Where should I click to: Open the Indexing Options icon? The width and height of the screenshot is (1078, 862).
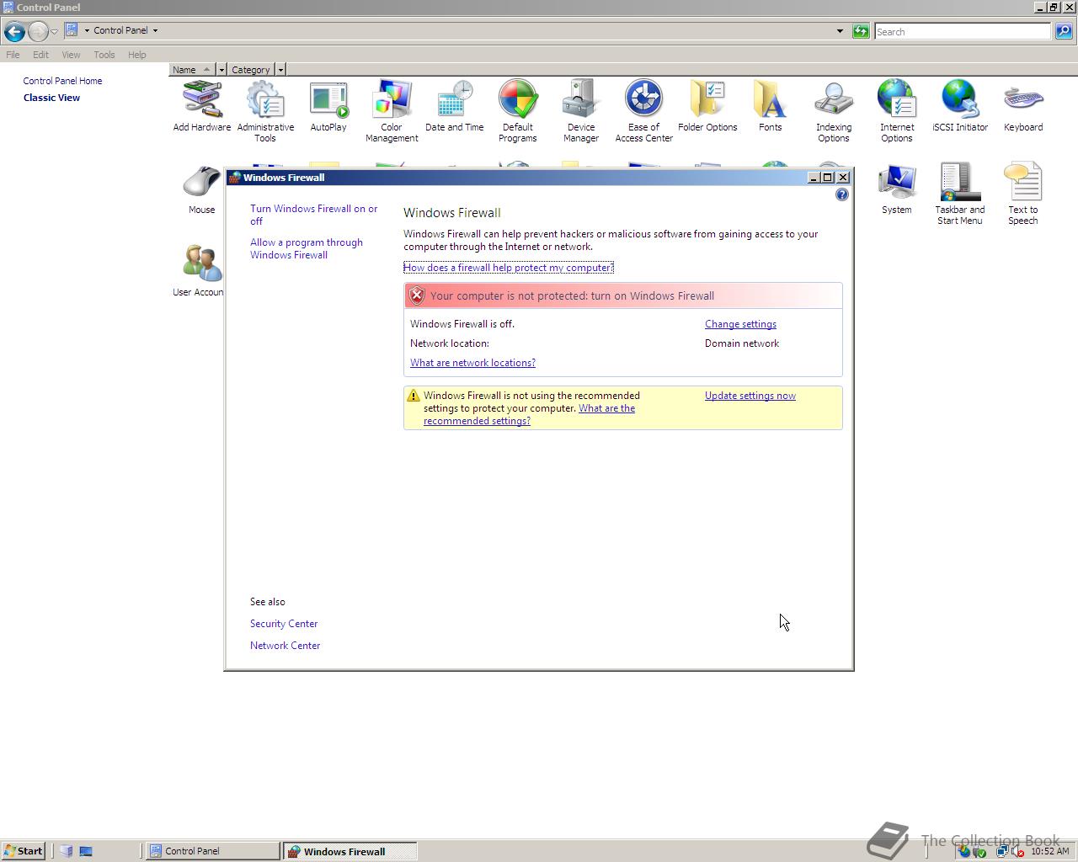click(x=834, y=111)
